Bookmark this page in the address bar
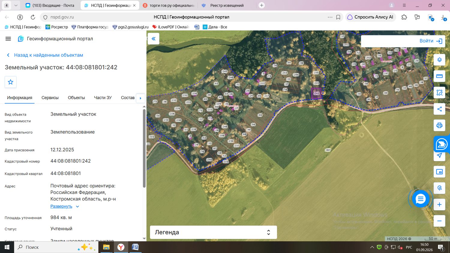450x253 pixels. (x=338, y=17)
